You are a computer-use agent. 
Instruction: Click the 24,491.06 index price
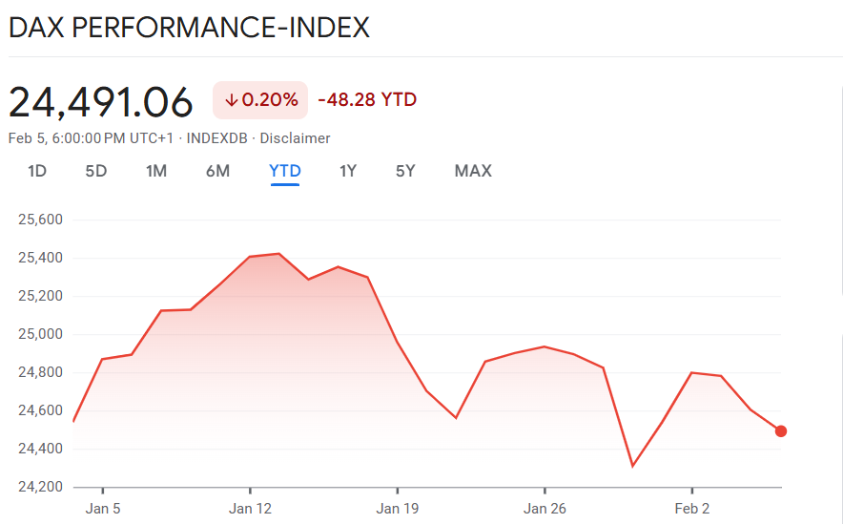point(101,101)
